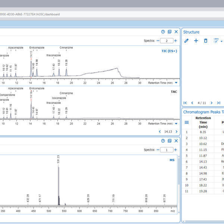The image size is (224, 224).
Task: Pop out the mass spectrum panel in a new window
Action: 169,141
